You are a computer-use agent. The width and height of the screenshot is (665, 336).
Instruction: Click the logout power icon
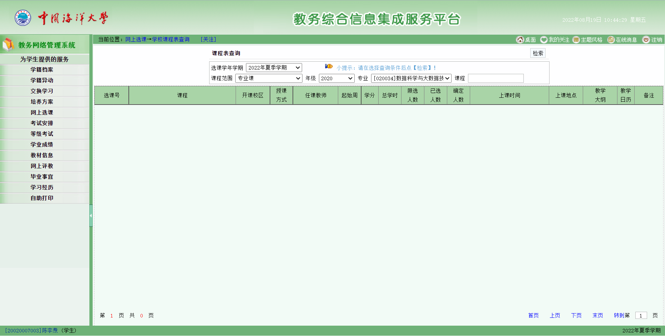646,40
